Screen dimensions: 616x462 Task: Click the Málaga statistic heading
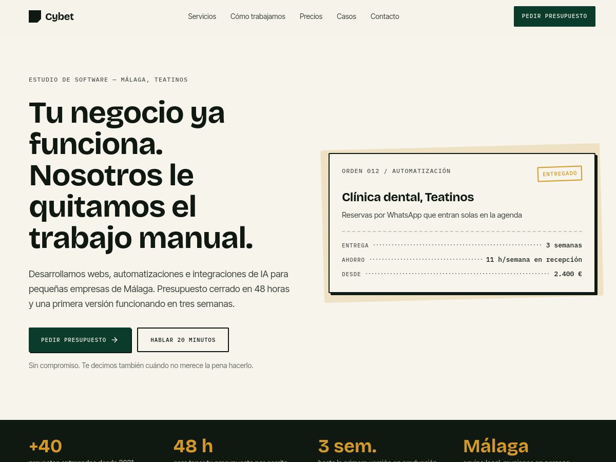point(496,446)
